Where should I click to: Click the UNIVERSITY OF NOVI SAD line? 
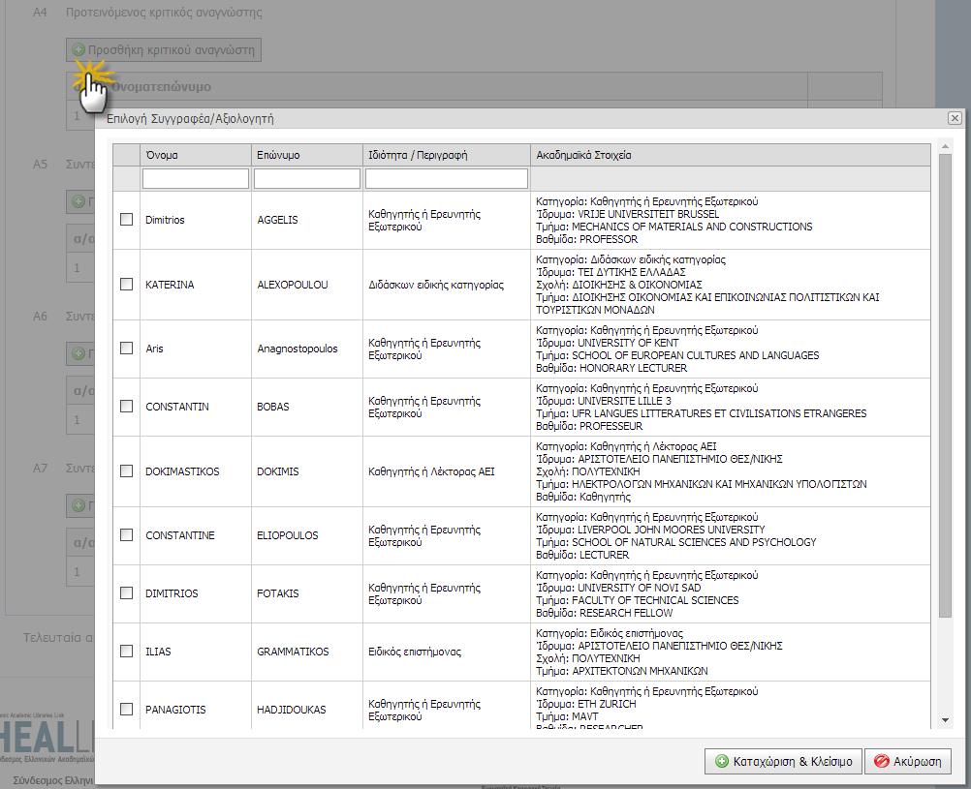[618, 588]
